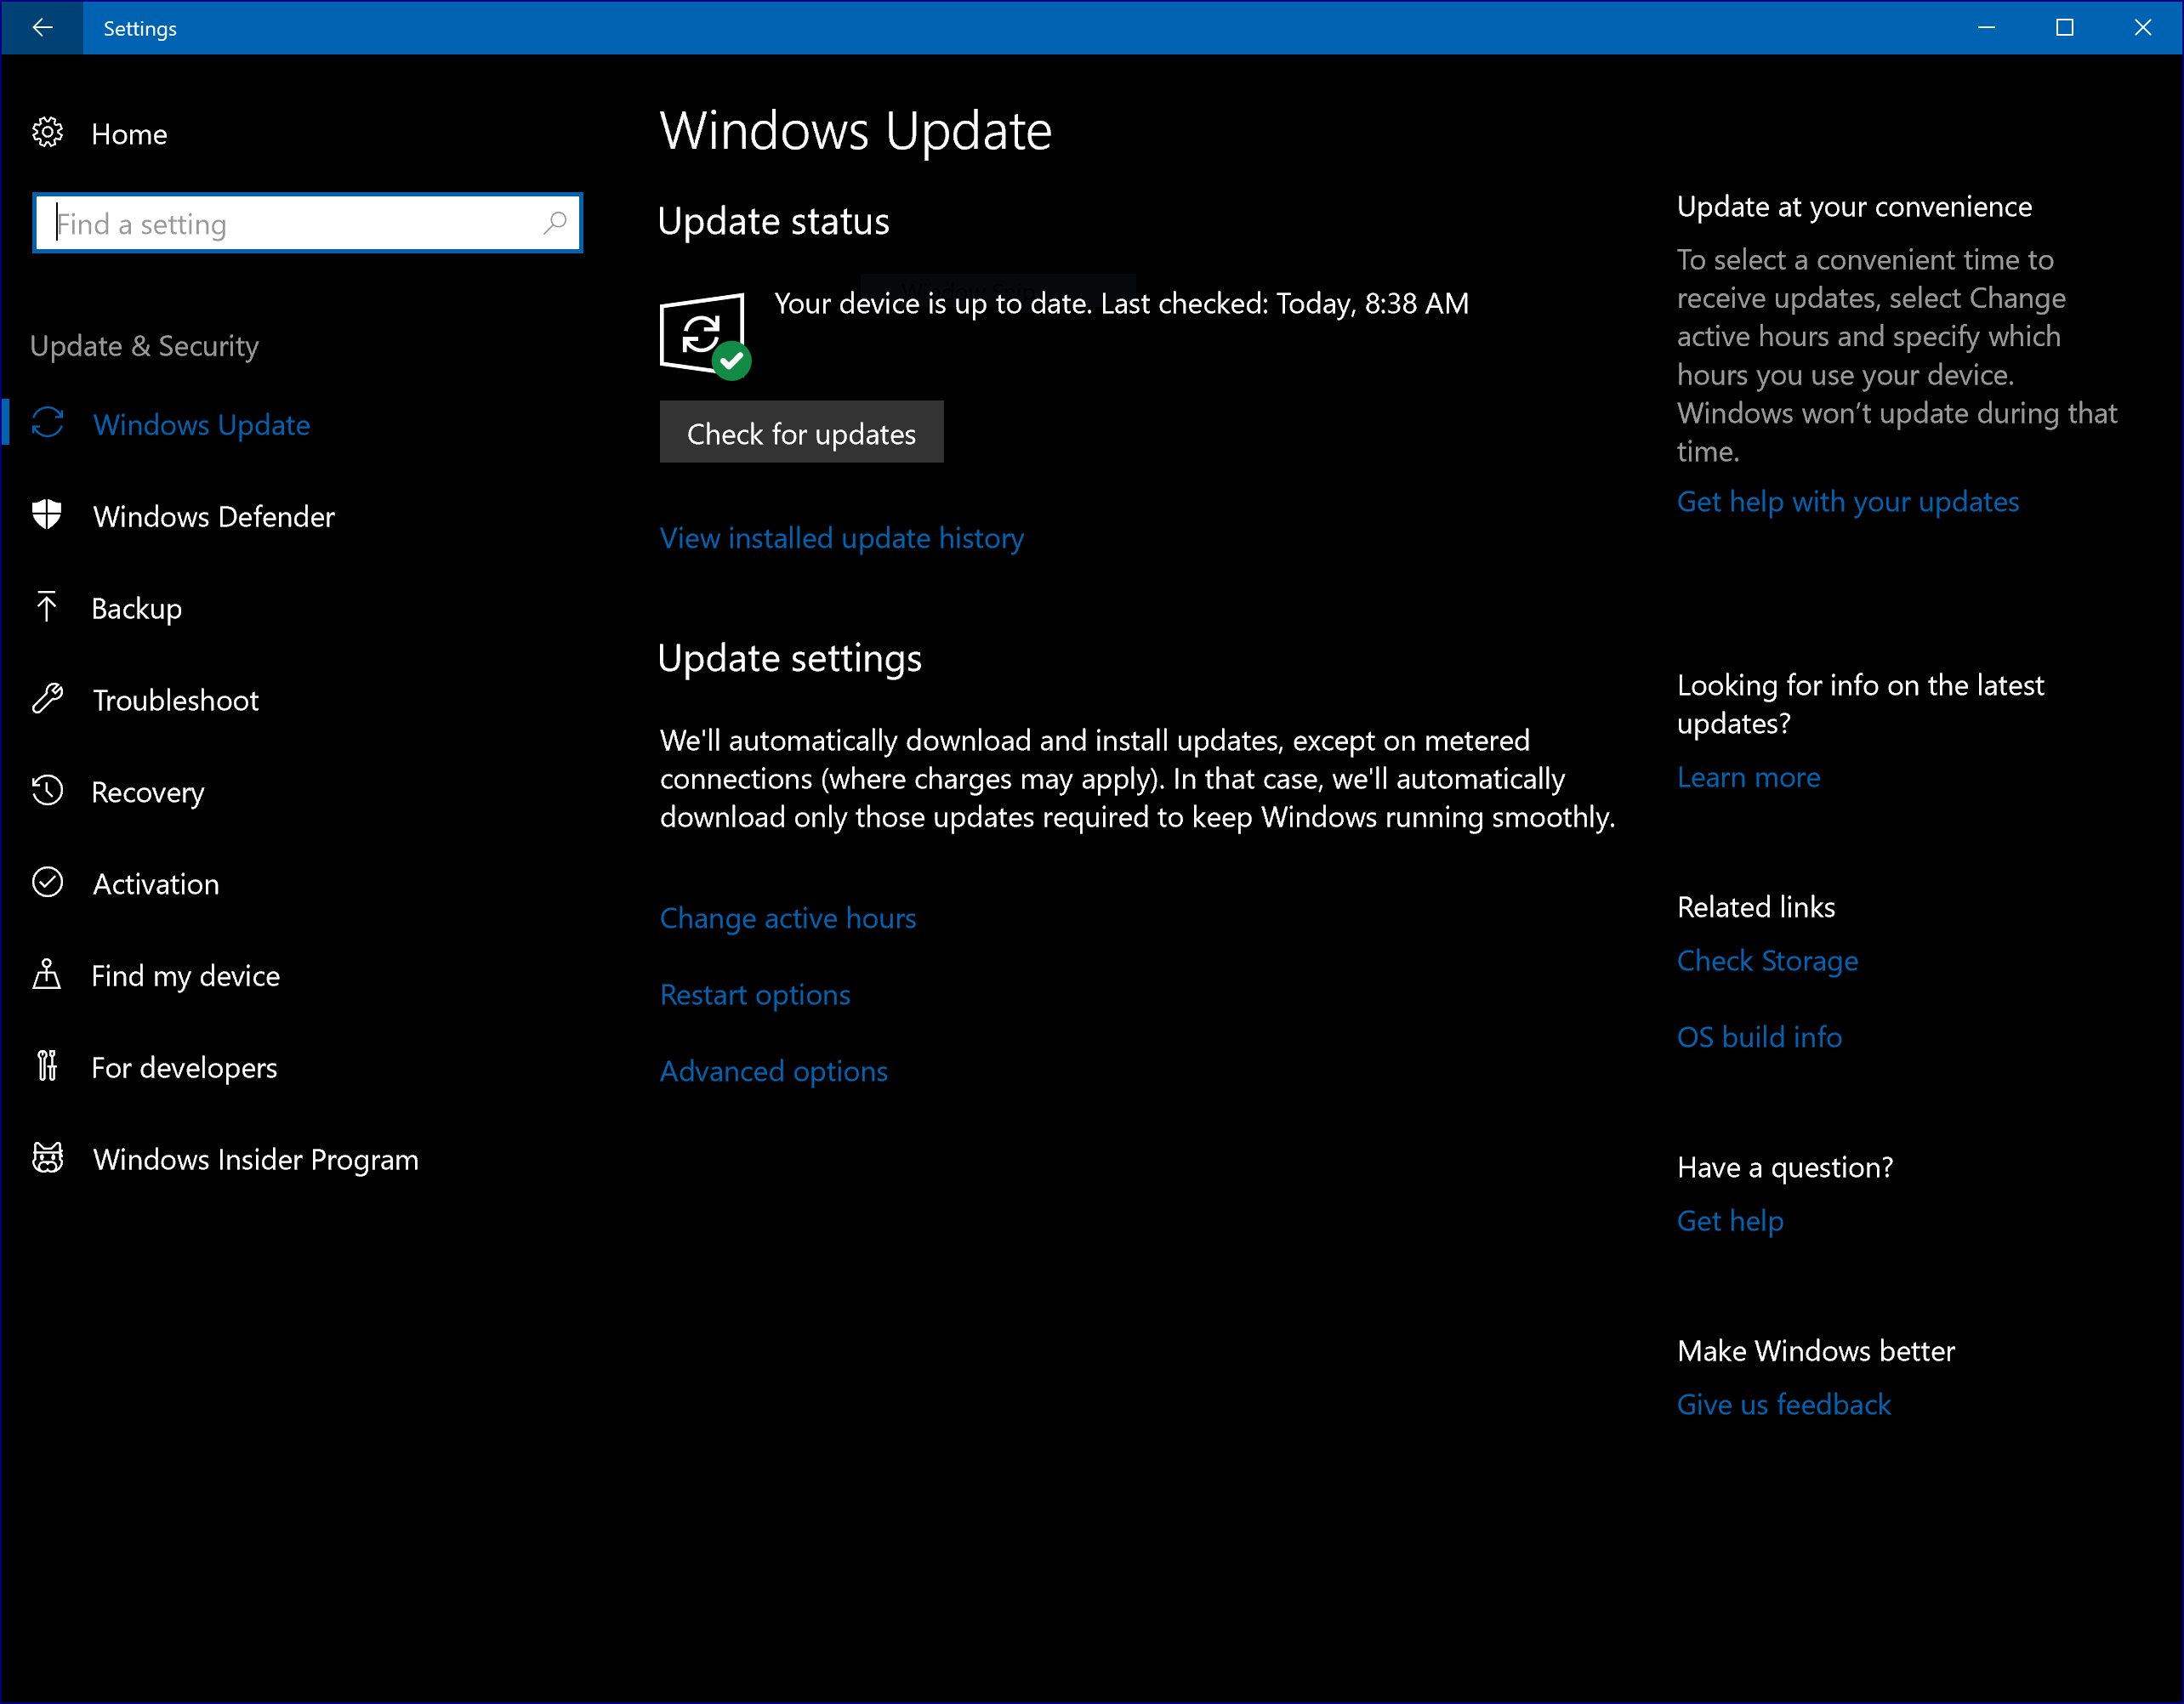Click the back arrow in the title bar

(42, 27)
